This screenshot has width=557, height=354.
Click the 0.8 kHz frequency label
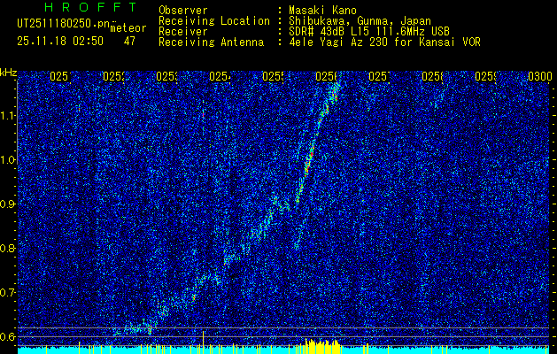click(9, 248)
